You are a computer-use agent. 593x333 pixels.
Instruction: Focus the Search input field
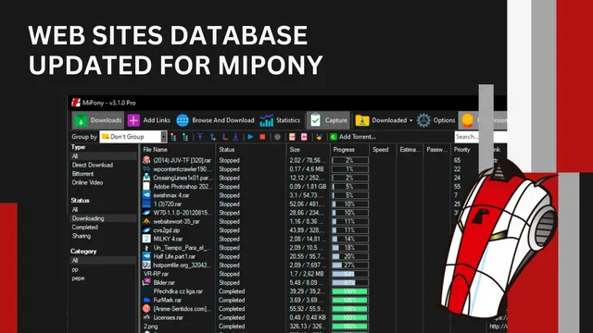(x=480, y=137)
